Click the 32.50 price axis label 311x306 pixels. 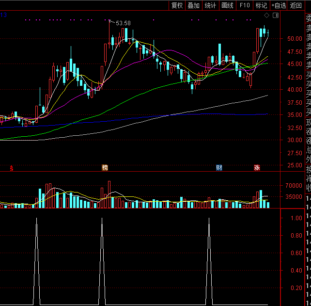(295, 128)
